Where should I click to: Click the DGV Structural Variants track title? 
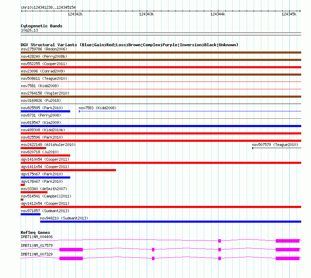pyautogui.click(x=130, y=45)
